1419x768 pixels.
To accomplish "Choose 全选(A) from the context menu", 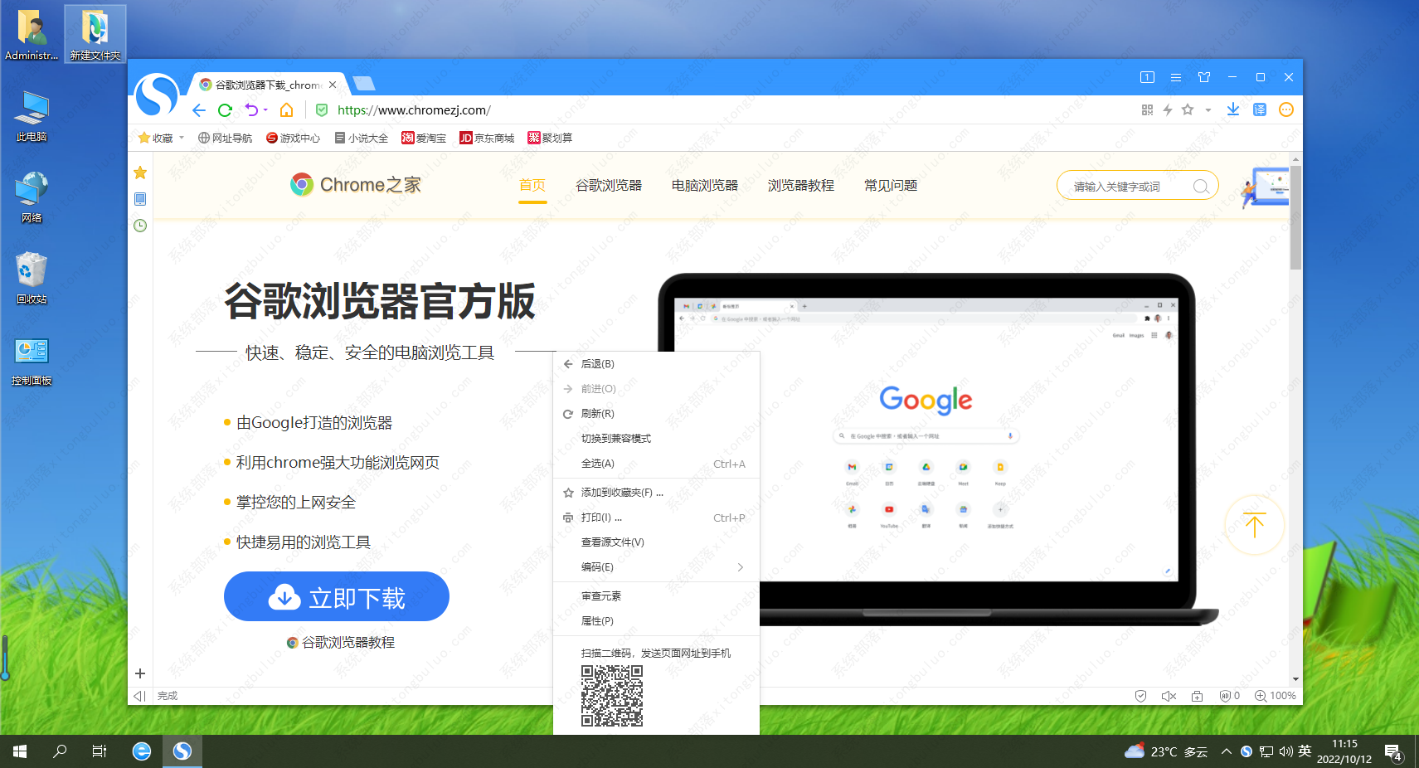I will click(x=656, y=464).
